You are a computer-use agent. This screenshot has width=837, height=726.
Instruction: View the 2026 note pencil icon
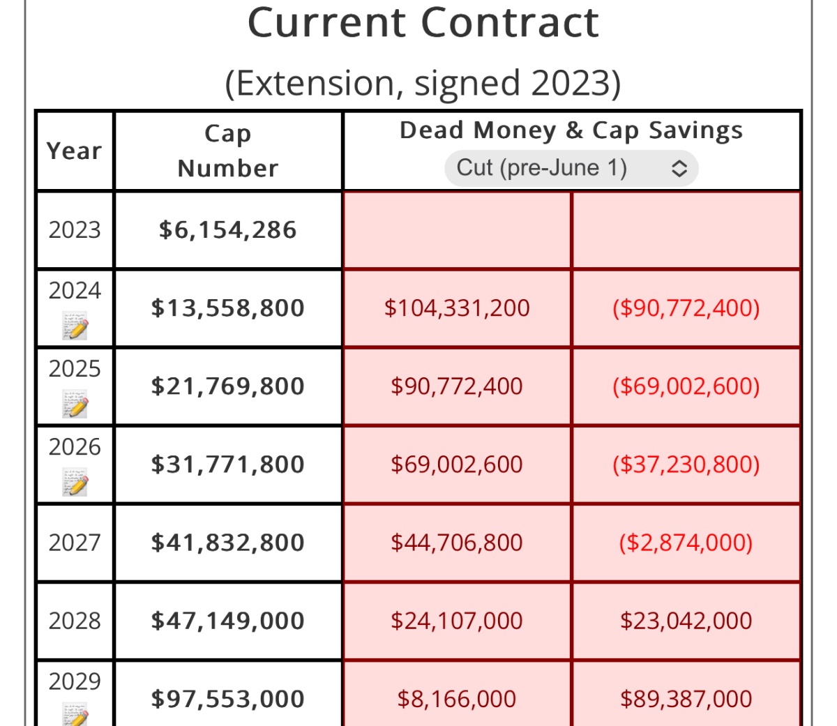click(x=75, y=483)
